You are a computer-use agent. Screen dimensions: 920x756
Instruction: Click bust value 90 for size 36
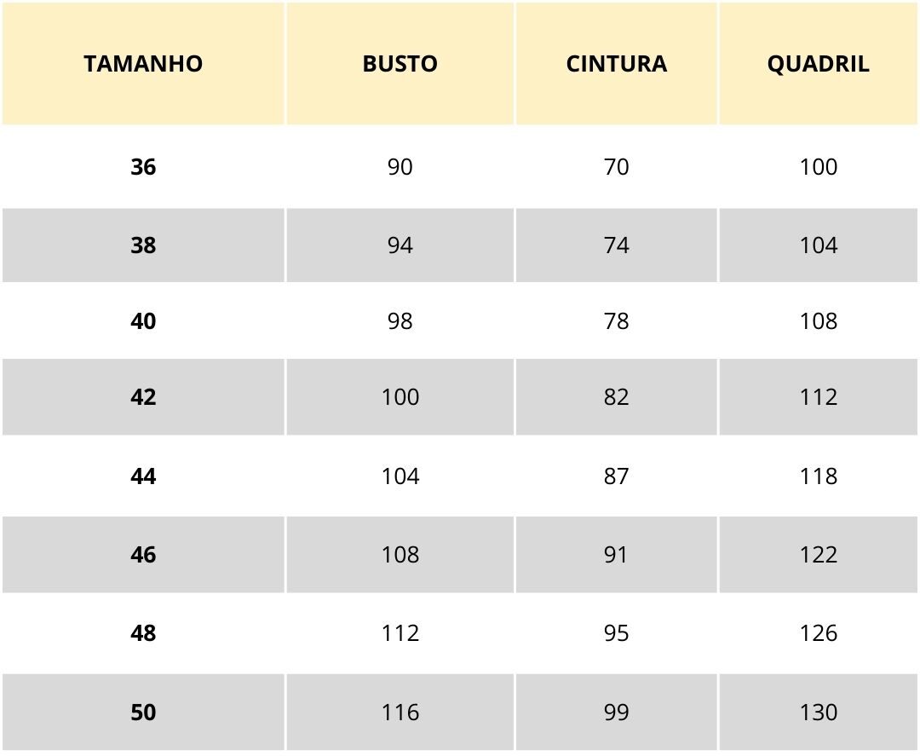tap(400, 167)
